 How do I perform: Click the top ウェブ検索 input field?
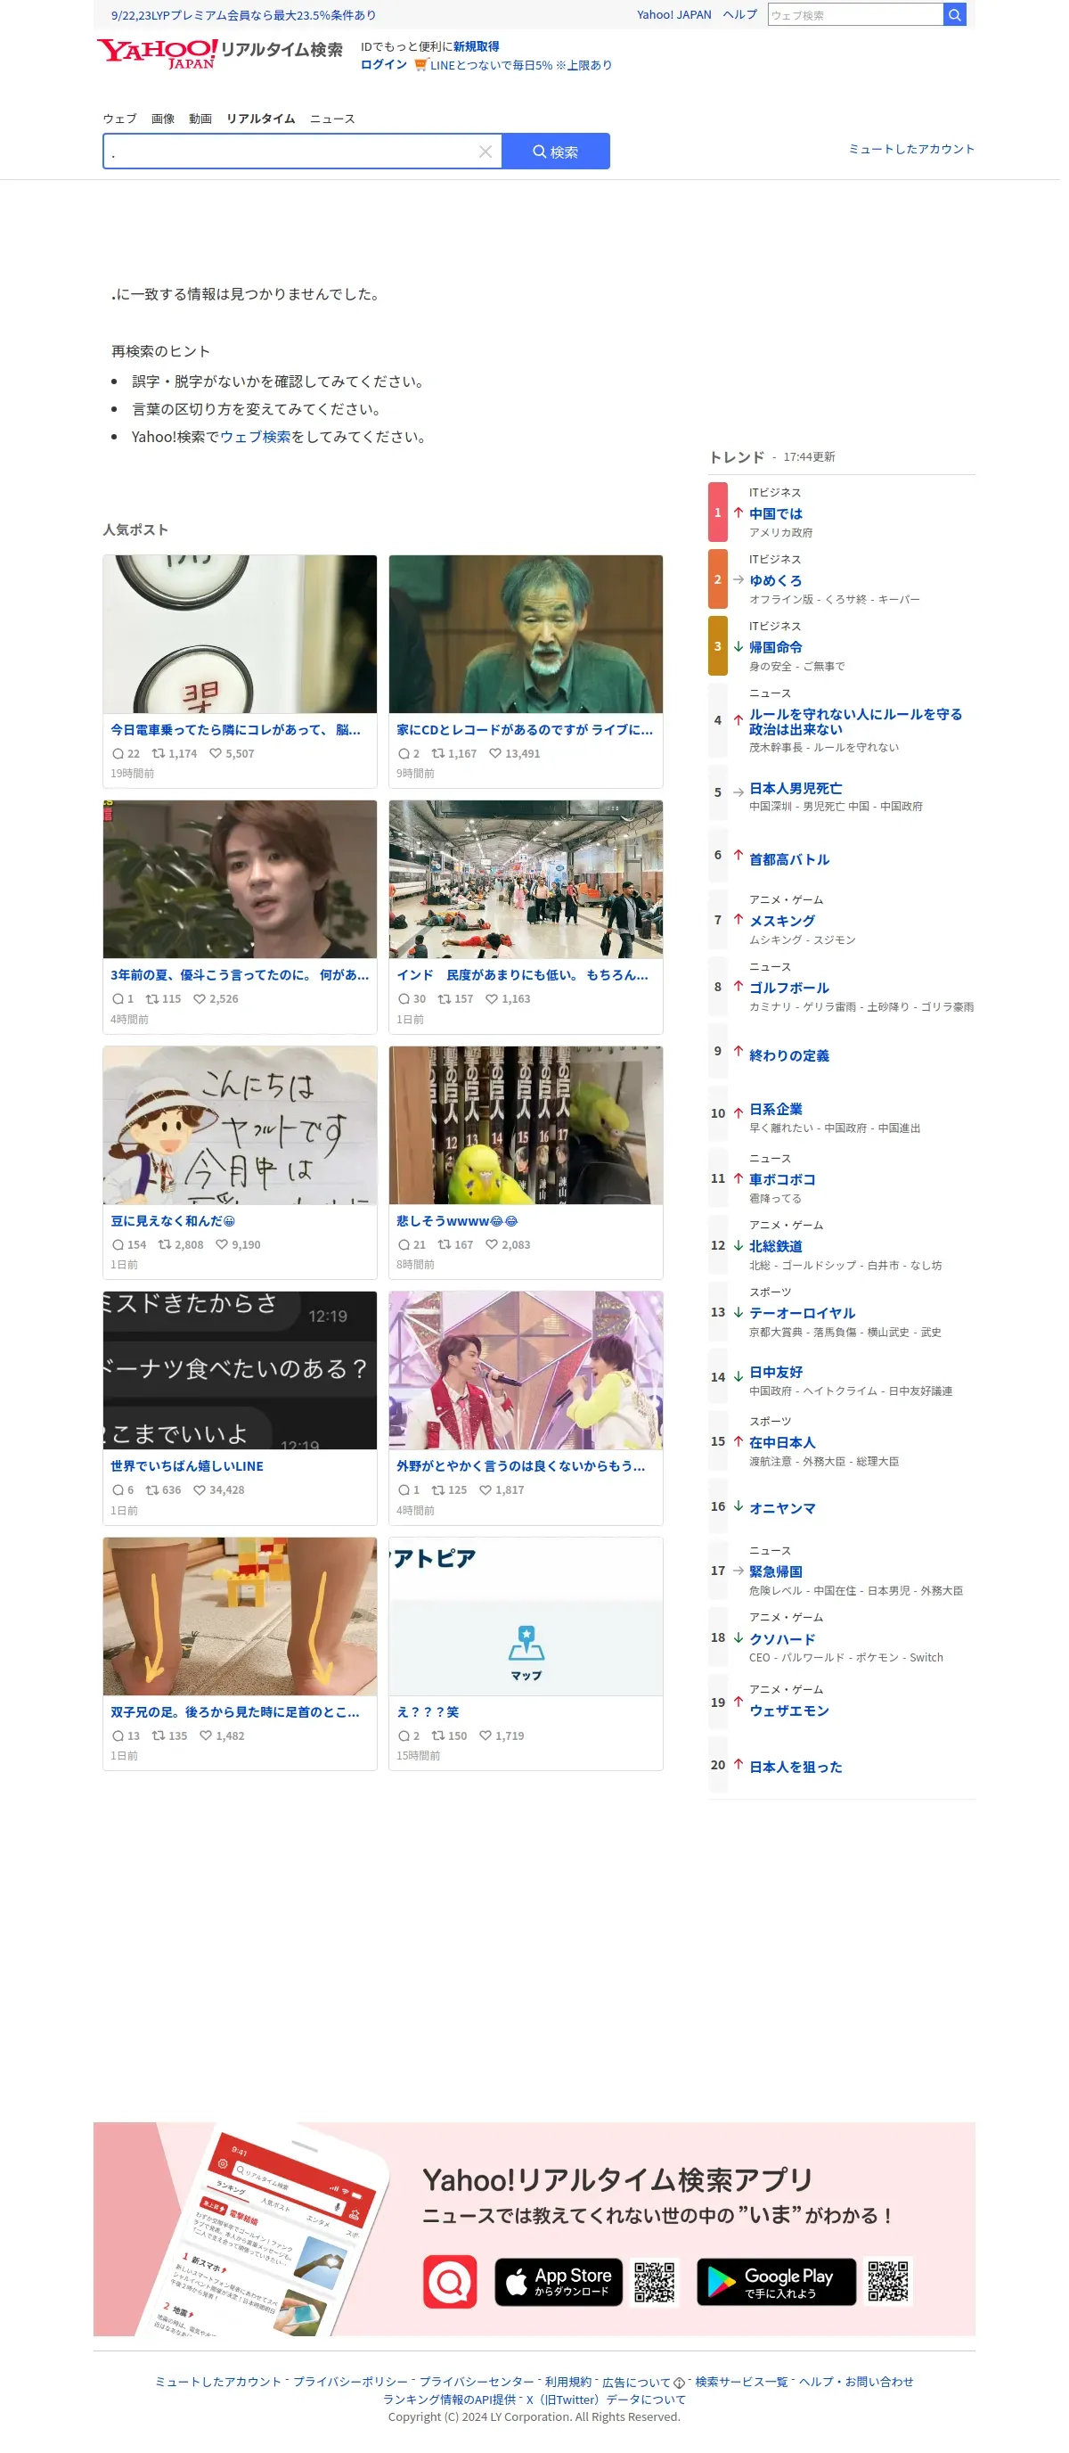(855, 14)
